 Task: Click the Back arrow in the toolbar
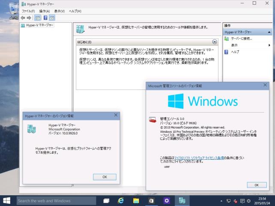tap(23, 18)
